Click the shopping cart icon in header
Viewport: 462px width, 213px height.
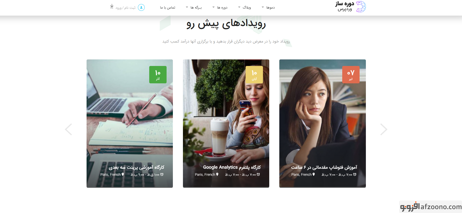point(112,7)
